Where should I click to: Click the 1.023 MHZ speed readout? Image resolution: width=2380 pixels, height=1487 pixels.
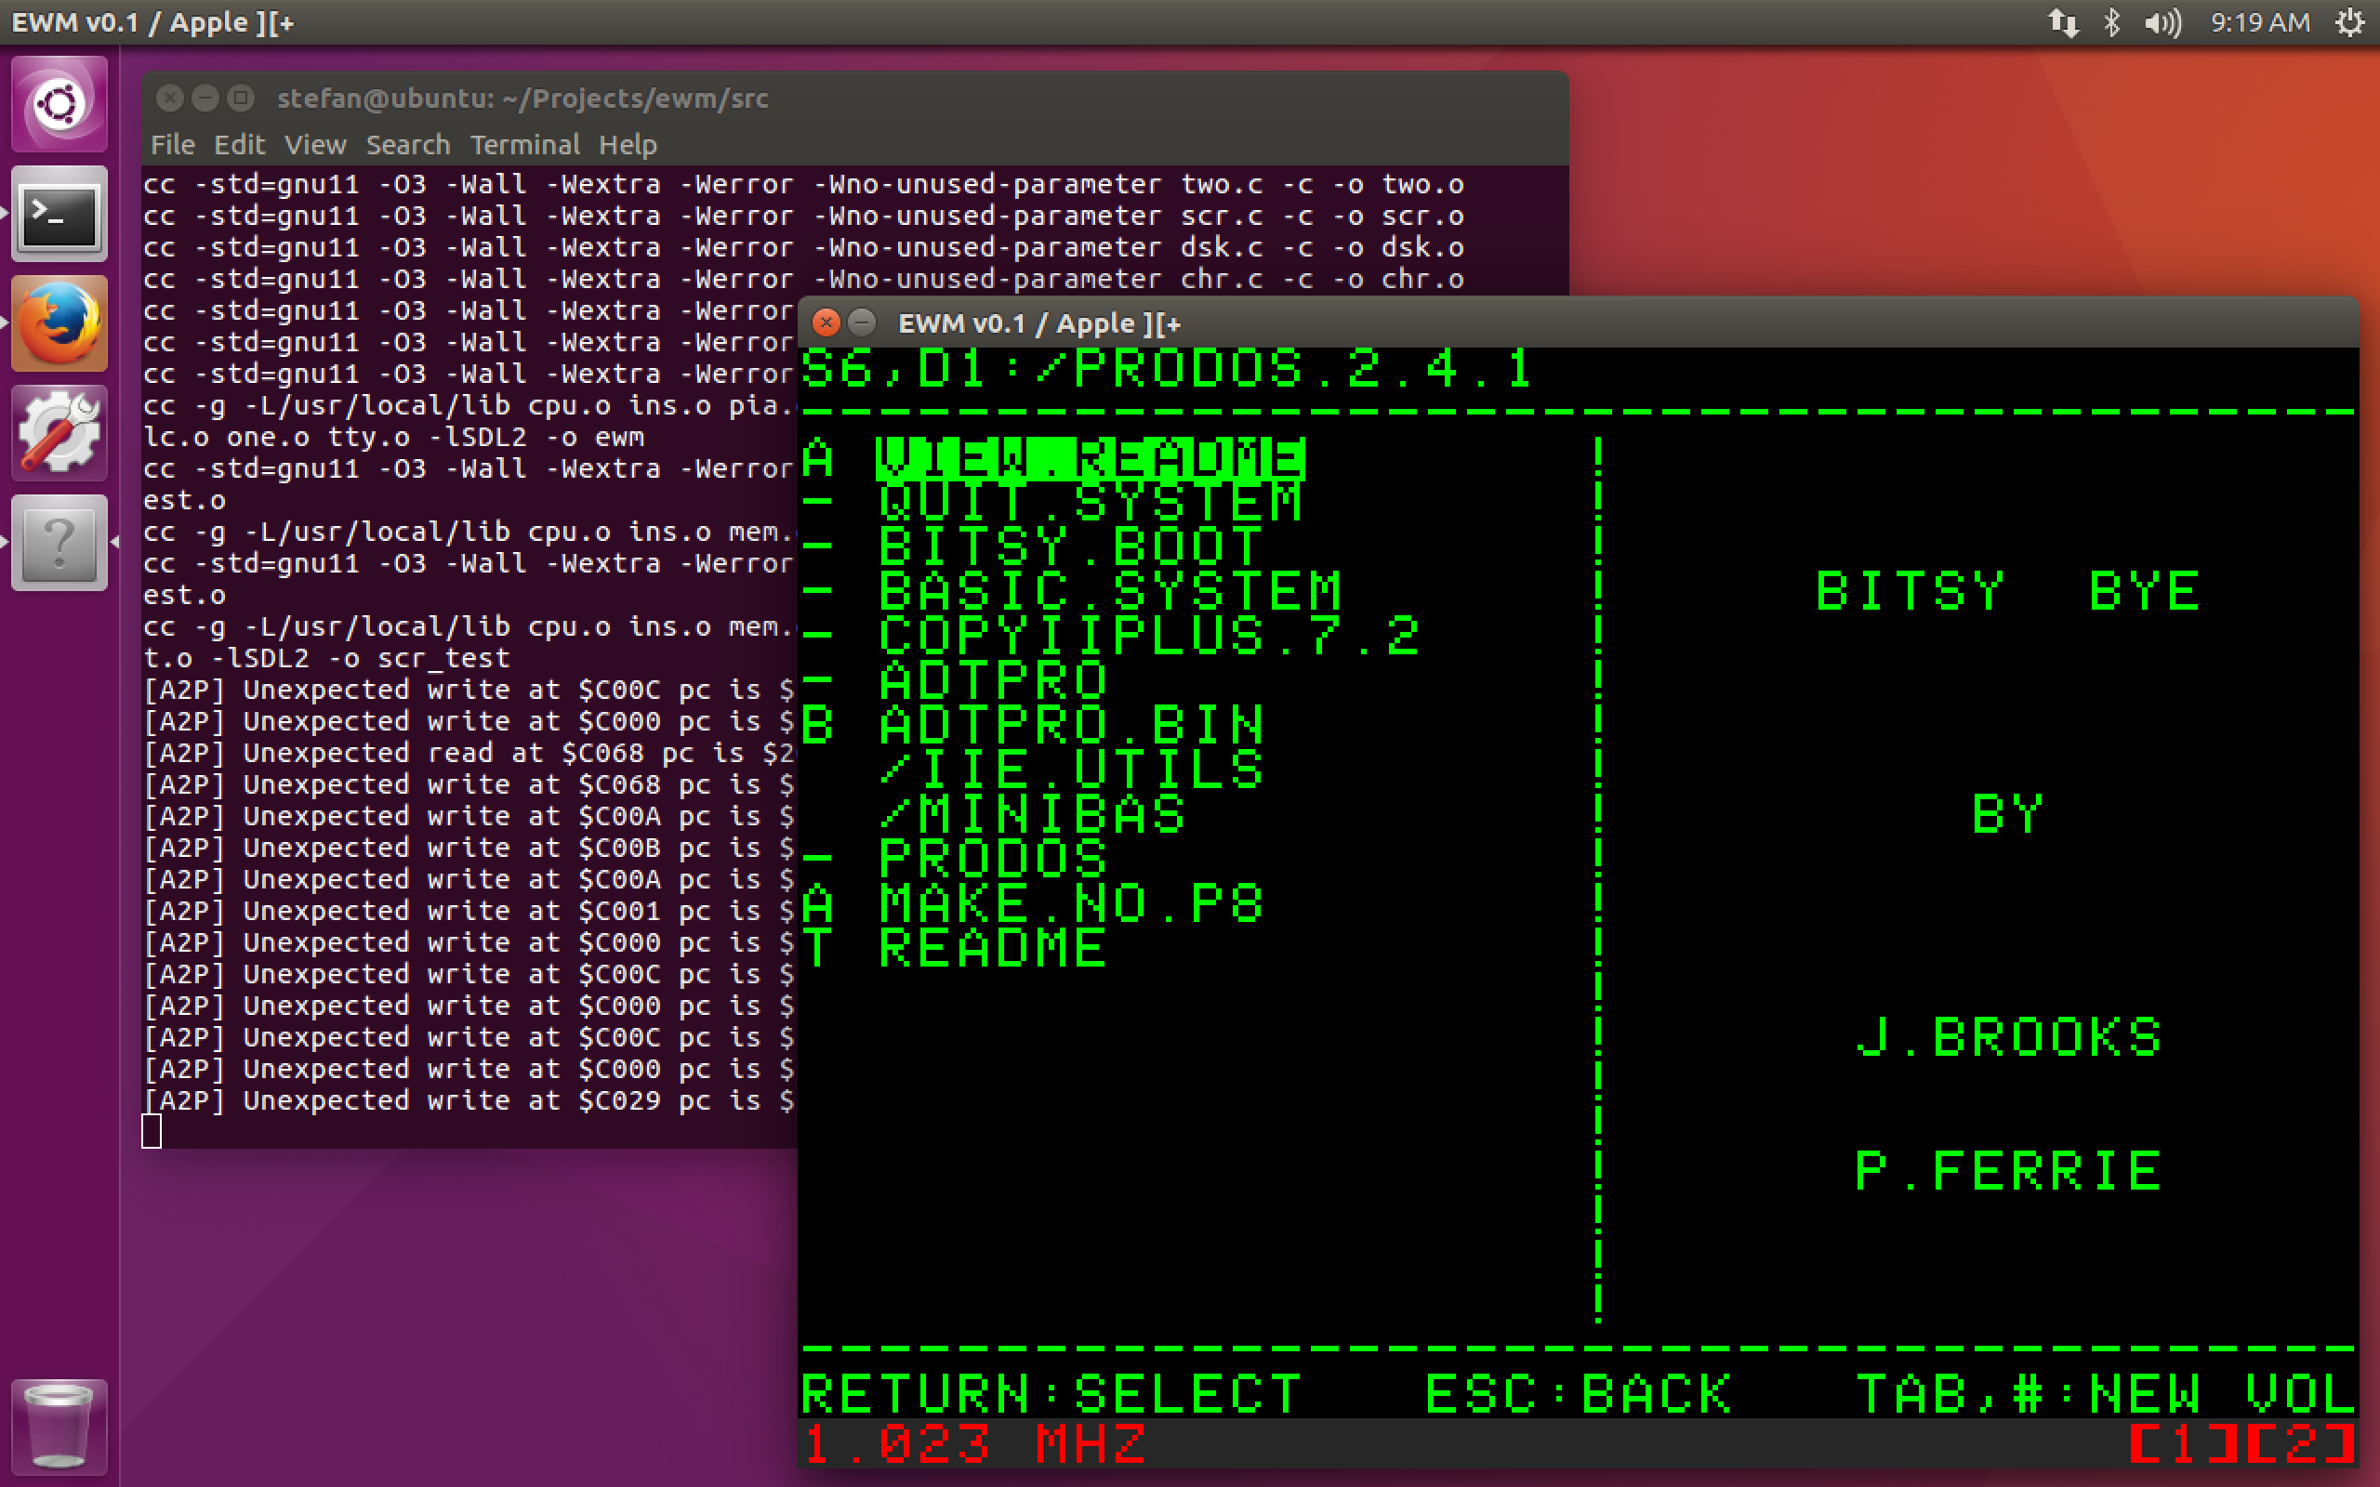973,1443
